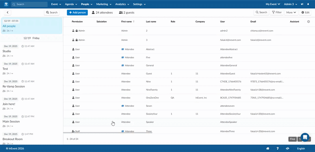
Task: Select the Join here! session
Action: (x=9, y=104)
